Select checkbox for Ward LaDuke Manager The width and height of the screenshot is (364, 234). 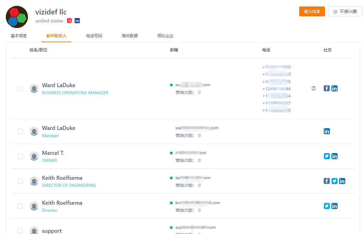click(x=20, y=131)
